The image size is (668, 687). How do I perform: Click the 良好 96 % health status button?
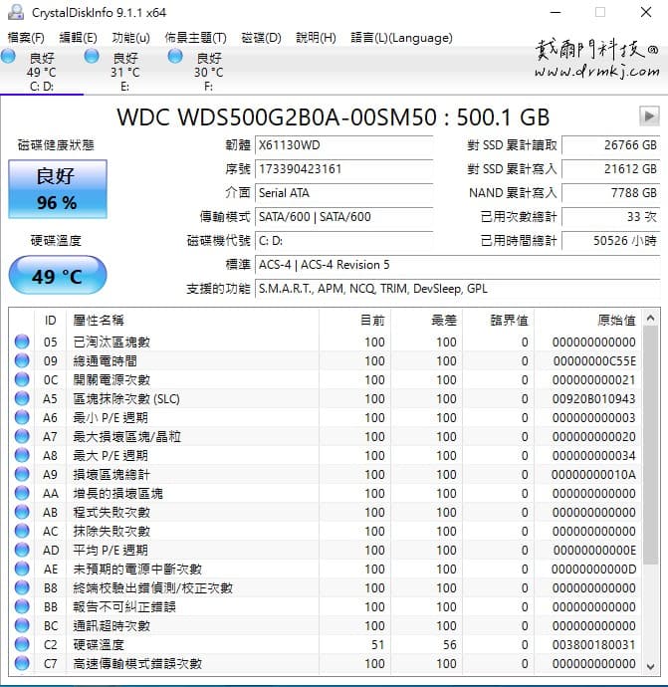pos(58,189)
